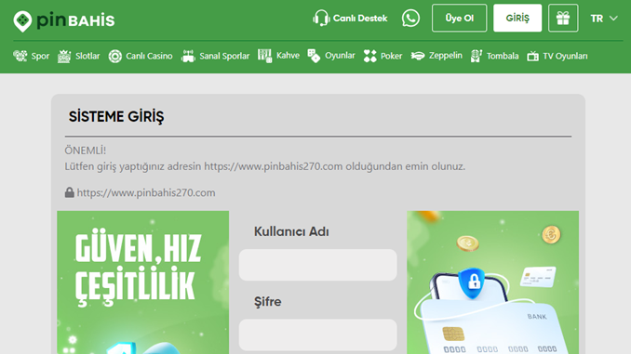This screenshot has width=631, height=354.
Task: Expand the TR language dropdown
Action: (x=604, y=19)
